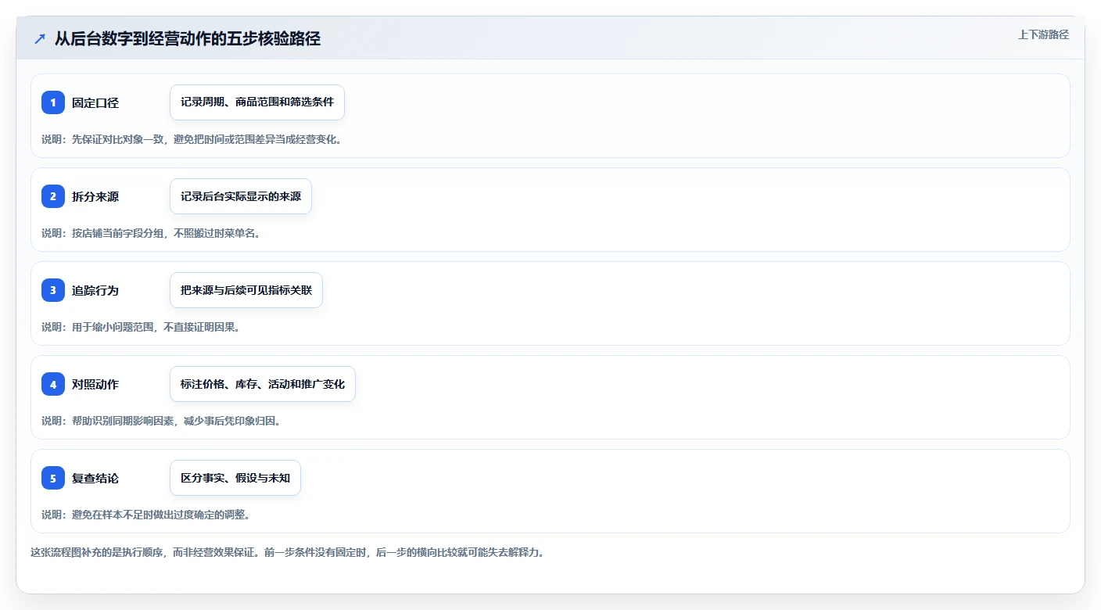Screen dimensions: 1101x610
Task: Click the 记录周期、商品范围和筛选条件 chip
Action: click(257, 102)
